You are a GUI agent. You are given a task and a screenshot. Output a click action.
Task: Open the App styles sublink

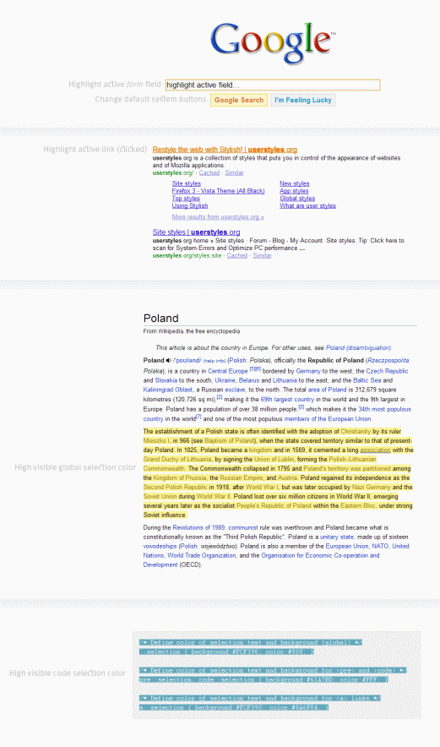(x=294, y=191)
